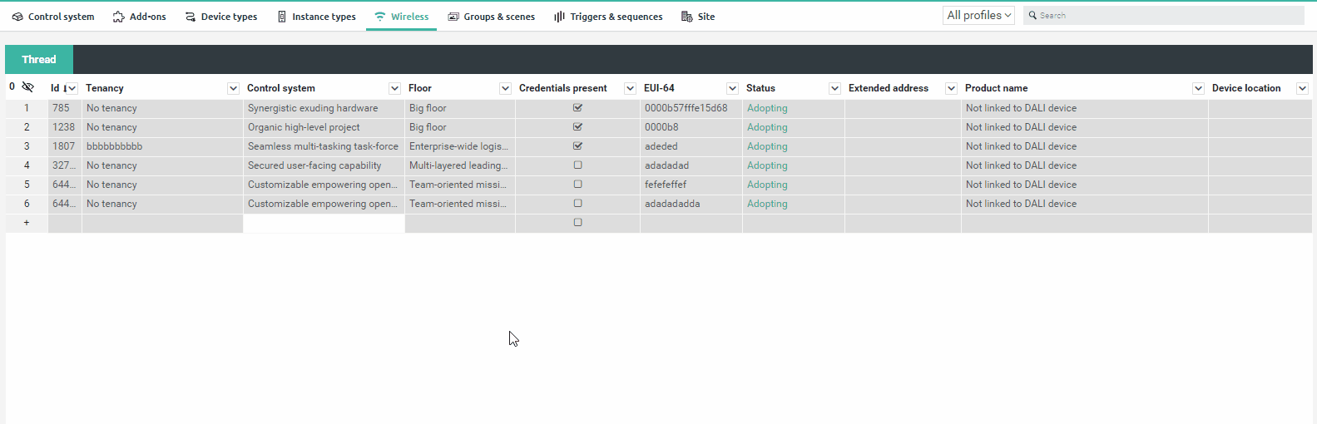Toggle credentials checkbox for Organic high-level project
The height and width of the screenshot is (424, 1317).
[577, 127]
